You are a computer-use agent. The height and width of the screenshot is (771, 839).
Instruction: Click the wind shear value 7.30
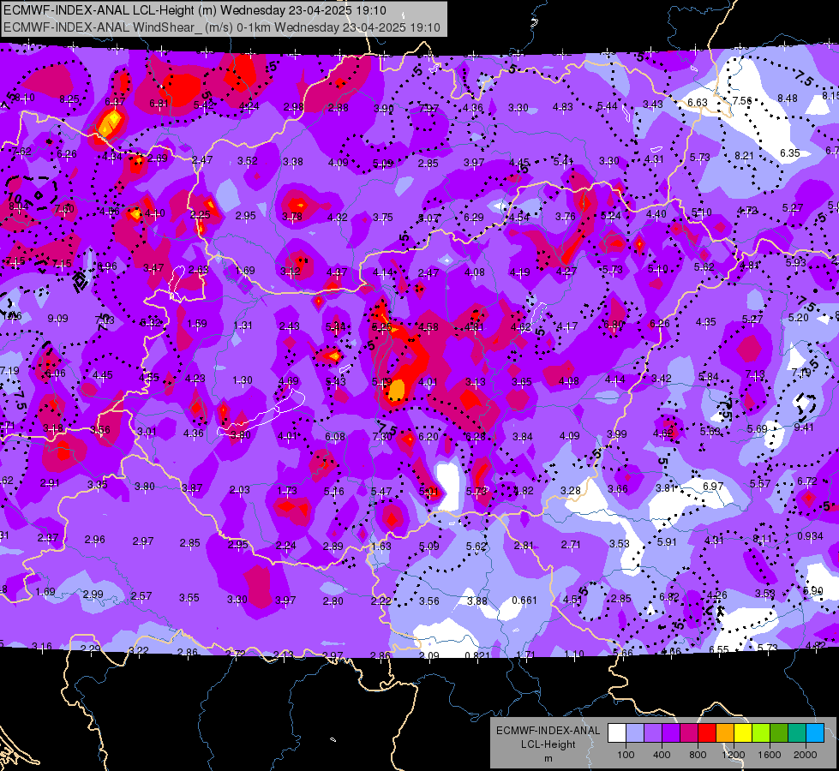382,437
